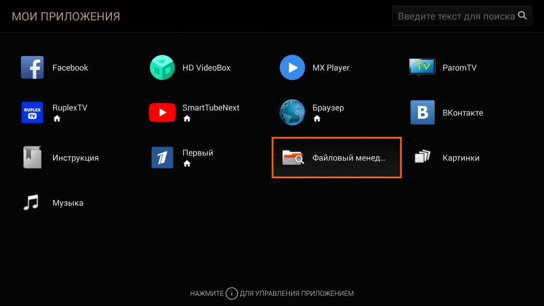This screenshot has height=306, width=544.
Task: Launch the ParomTV icon
Action: pyautogui.click(x=422, y=67)
